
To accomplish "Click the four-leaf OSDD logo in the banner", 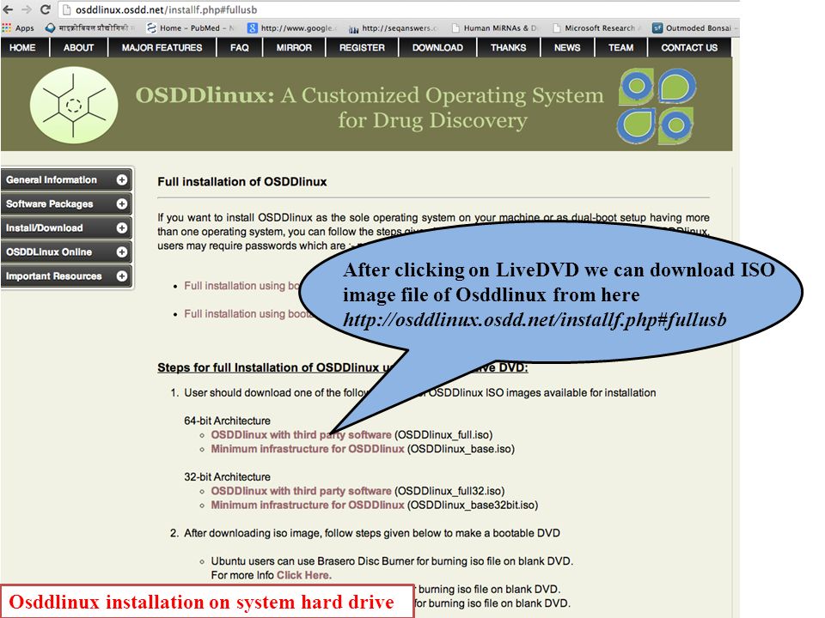I will coord(656,106).
